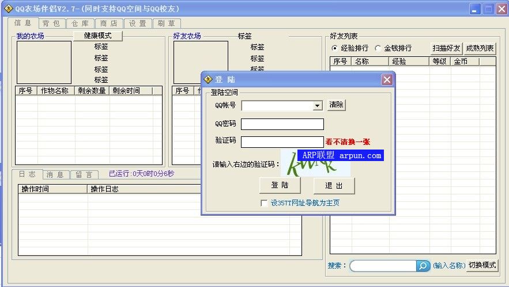The image size is (509, 287).
Task: Sort by 经验 column header
Action: click(409, 61)
